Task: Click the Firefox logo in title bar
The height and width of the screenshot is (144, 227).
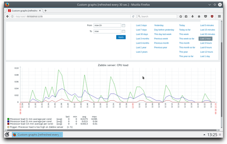Action: click(7, 5)
